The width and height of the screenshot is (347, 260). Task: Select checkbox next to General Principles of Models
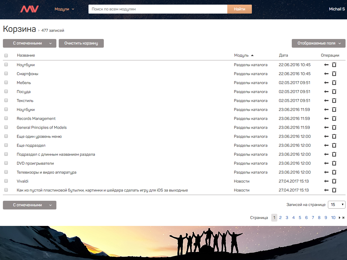coord(6,127)
